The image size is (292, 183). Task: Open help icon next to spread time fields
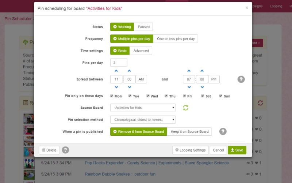[x=241, y=79]
